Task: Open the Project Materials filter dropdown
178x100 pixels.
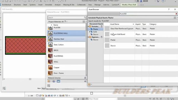Action: (x=66, y=22)
